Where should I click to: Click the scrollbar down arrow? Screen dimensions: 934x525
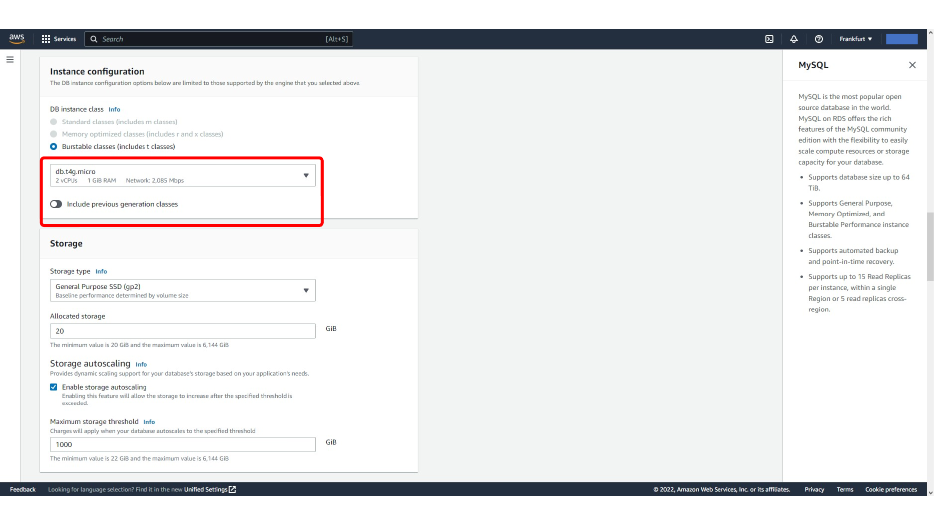(x=930, y=492)
